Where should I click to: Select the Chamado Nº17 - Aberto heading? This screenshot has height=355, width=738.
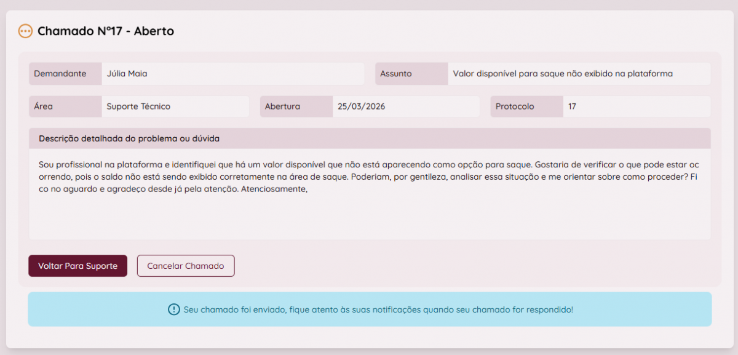[106, 31]
